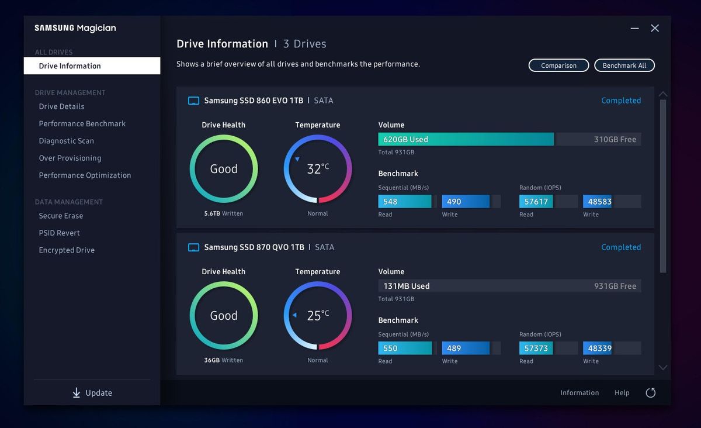Image resolution: width=701 pixels, height=428 pixels.
Task: Click the scroll up arrow of drive list
Action: (x=662, y=94)
